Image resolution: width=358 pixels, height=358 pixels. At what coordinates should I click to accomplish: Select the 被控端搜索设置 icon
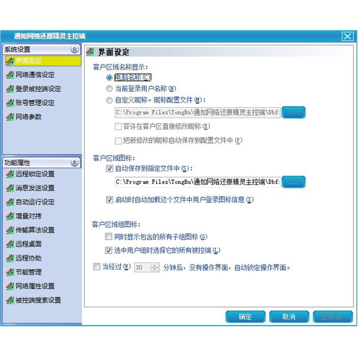10,299
